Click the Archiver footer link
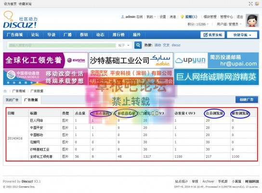Screen dimensions: 262x193 pos(208,181)
